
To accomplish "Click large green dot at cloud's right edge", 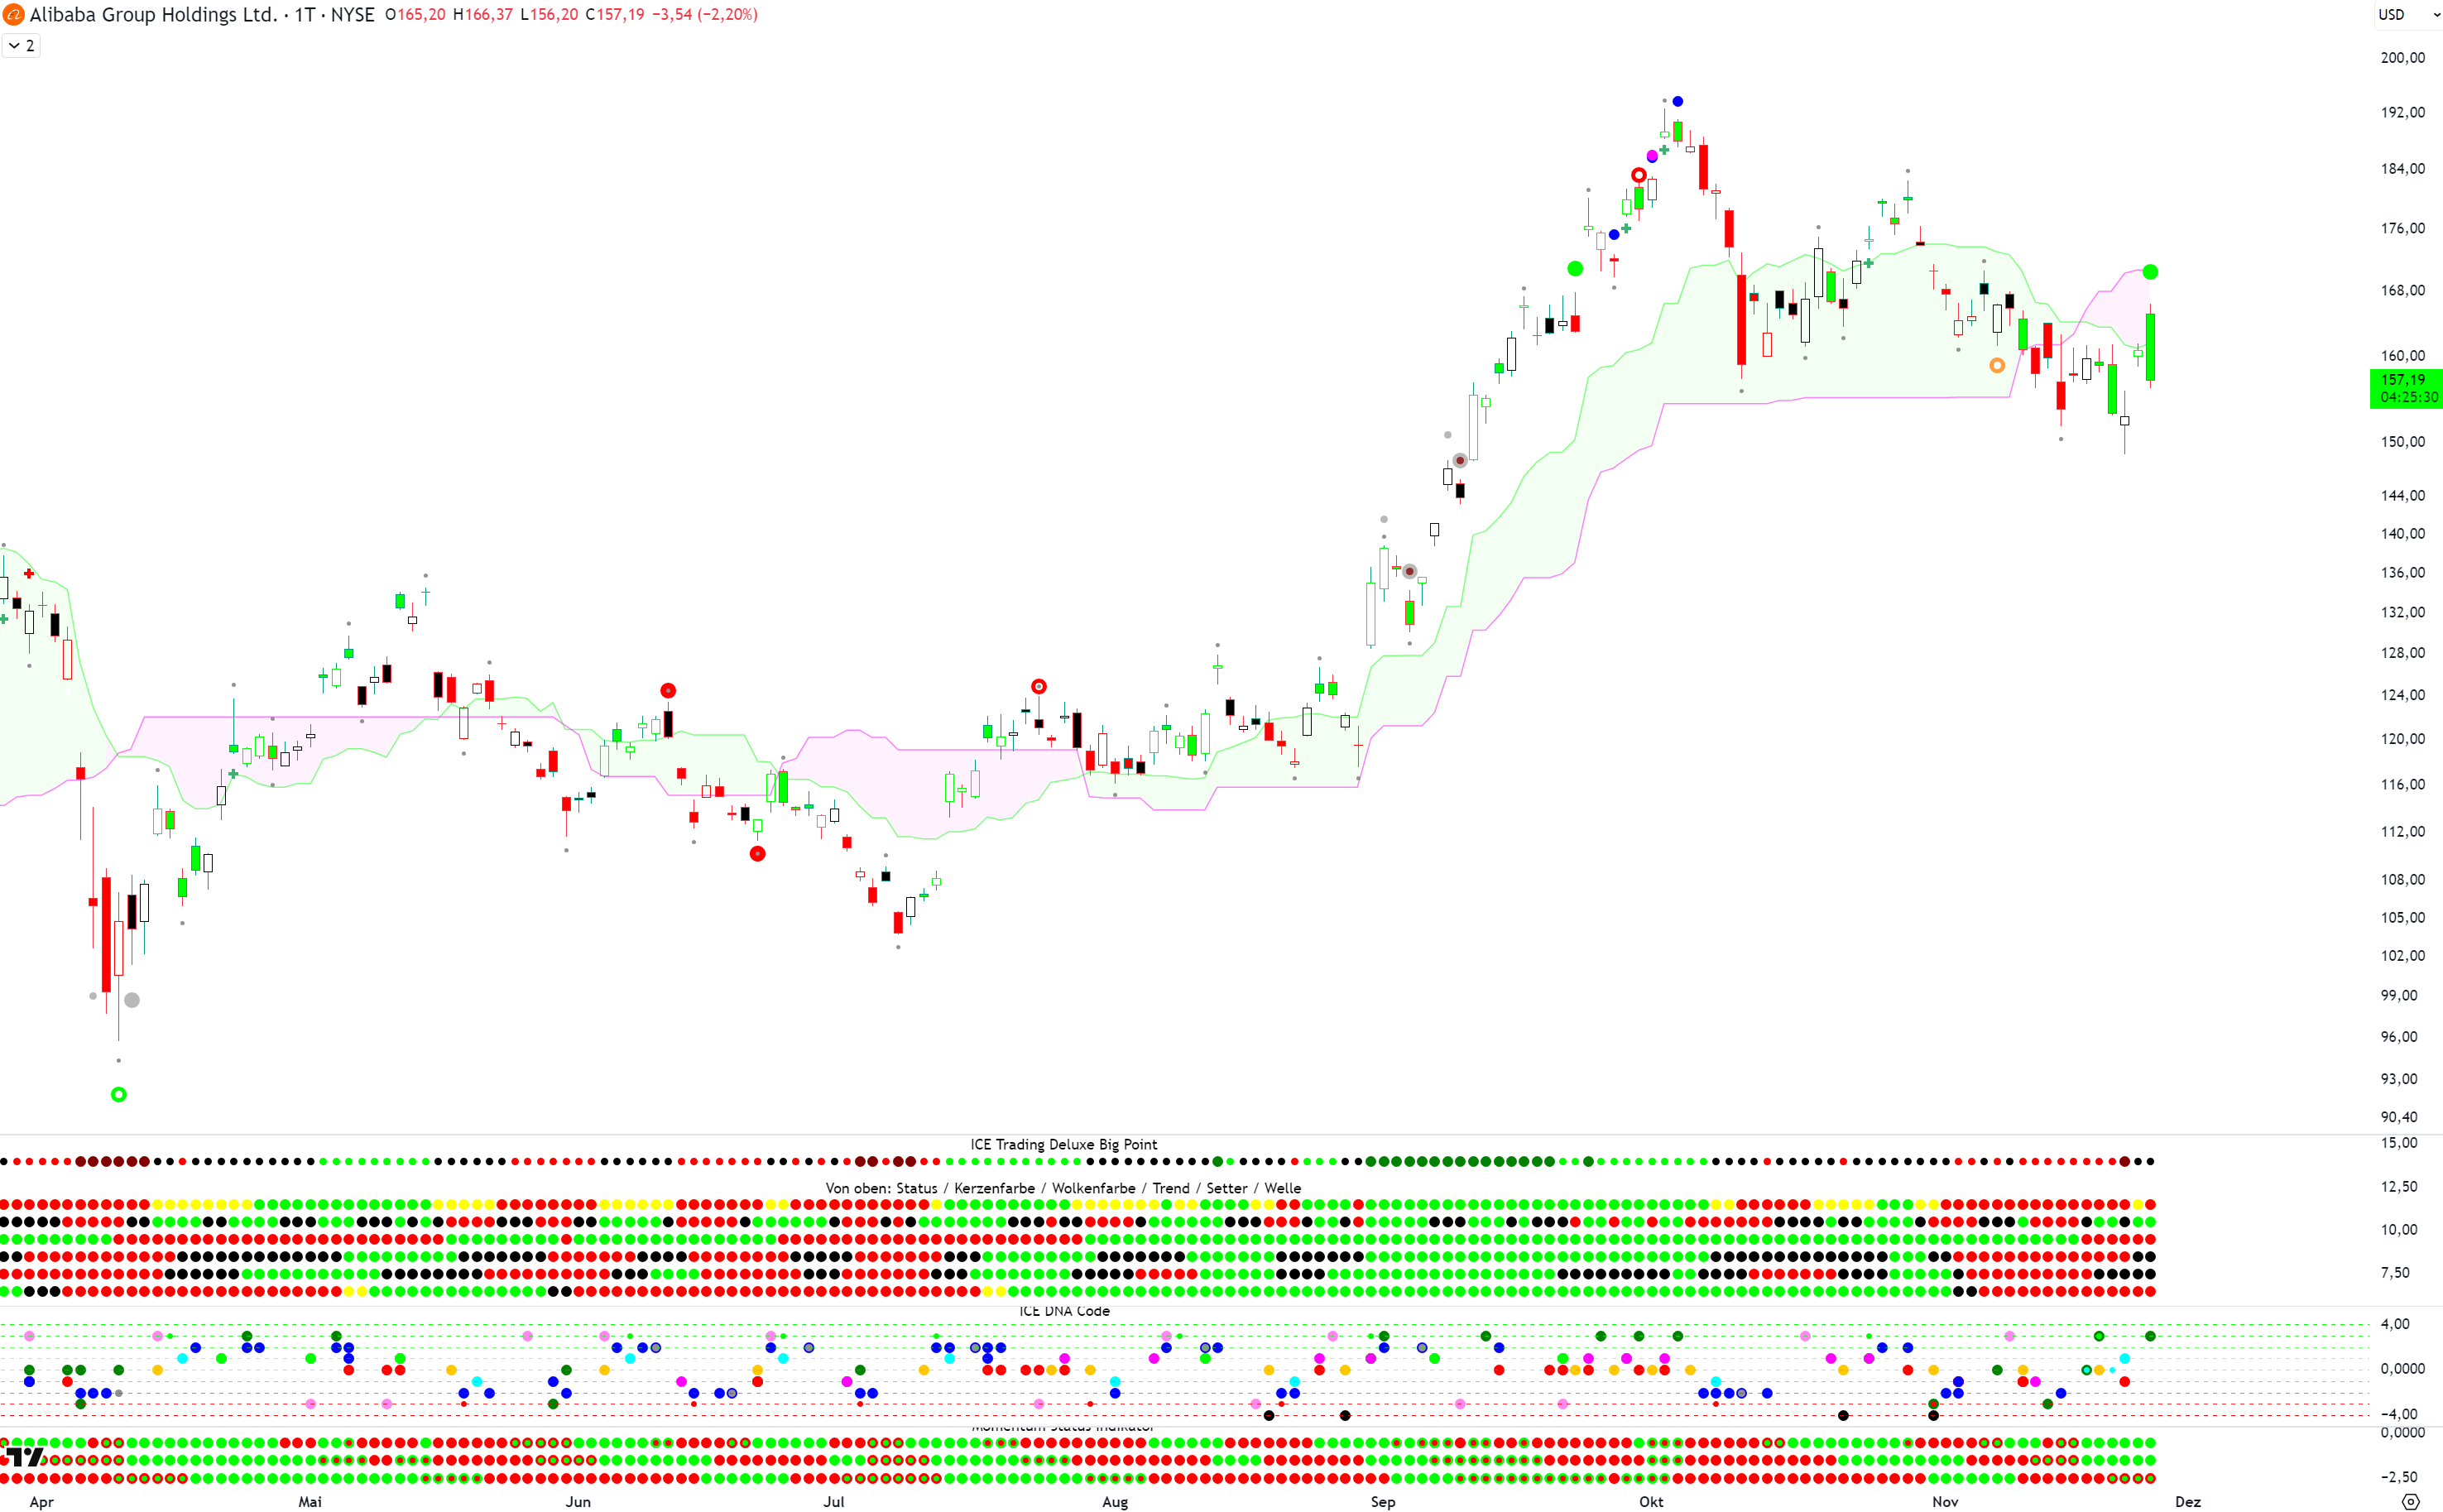I will click(2150, 272).
